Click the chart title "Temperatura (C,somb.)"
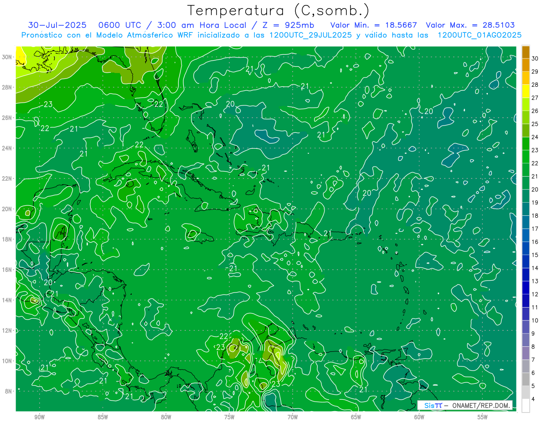 [x=279, y=10]
